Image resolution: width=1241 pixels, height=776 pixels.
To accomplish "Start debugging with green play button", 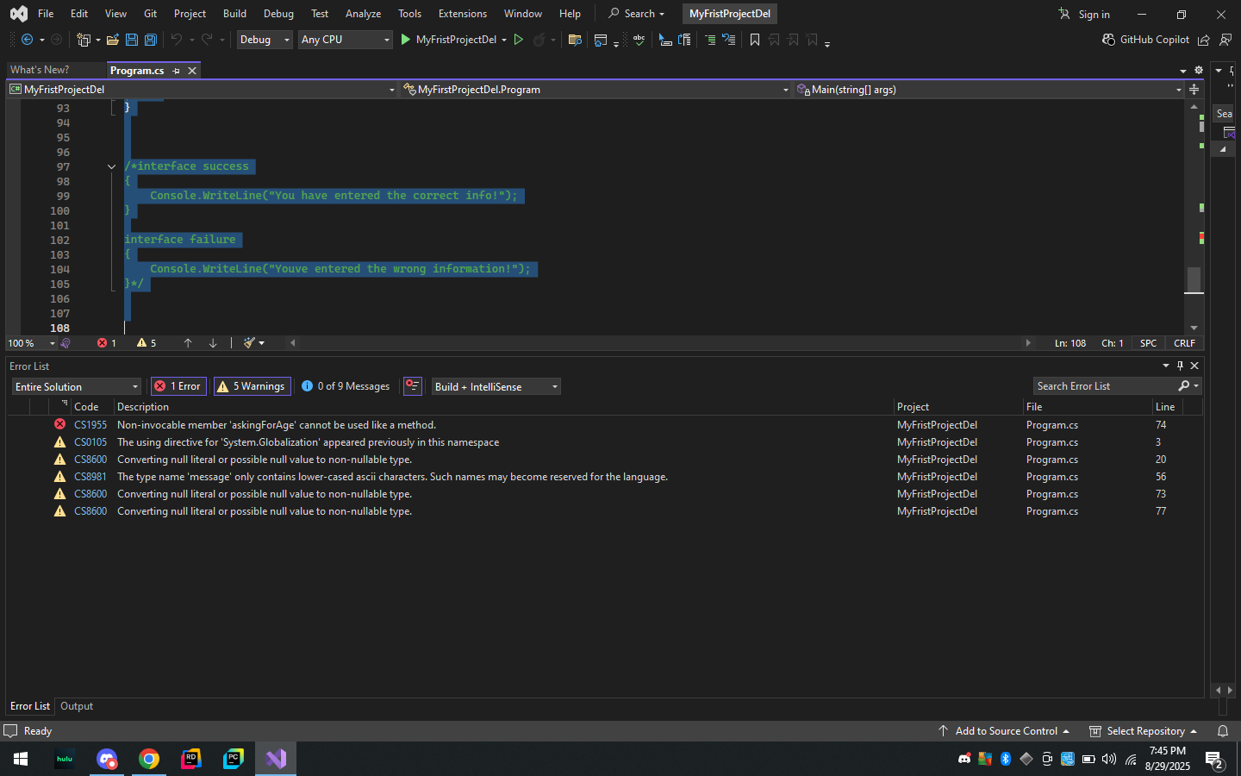I will pos(406,40).
